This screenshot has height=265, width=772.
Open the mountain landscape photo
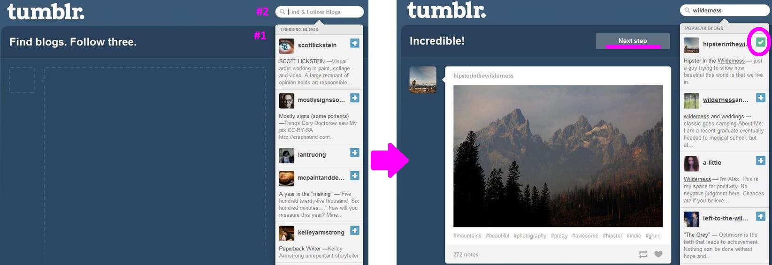(x=558, y=156)
